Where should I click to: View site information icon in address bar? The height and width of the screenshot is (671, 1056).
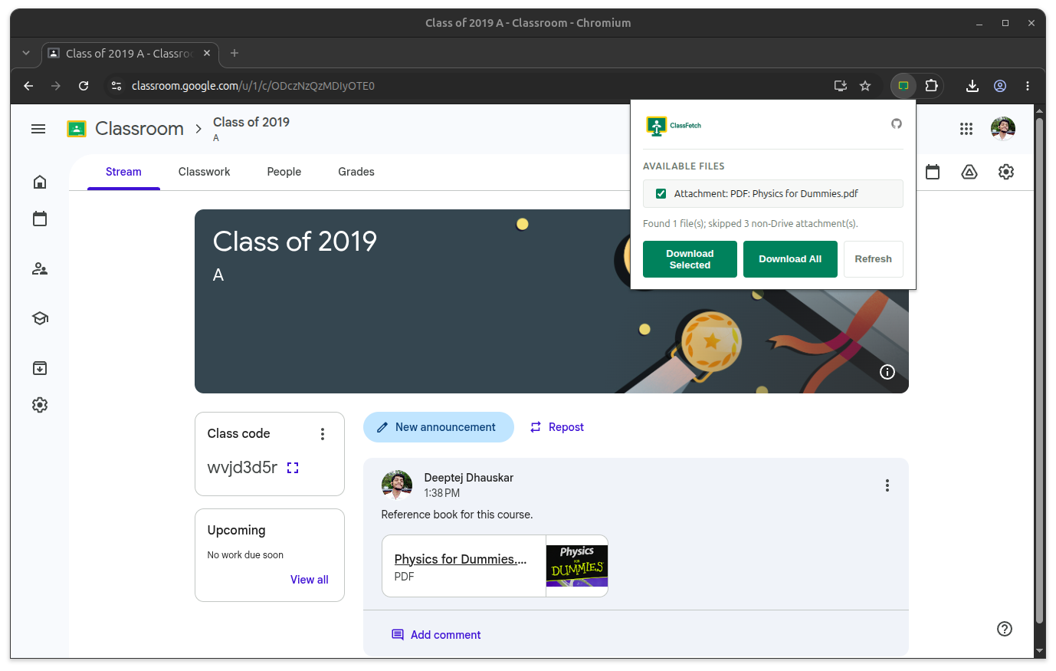(x=116, y=86)
